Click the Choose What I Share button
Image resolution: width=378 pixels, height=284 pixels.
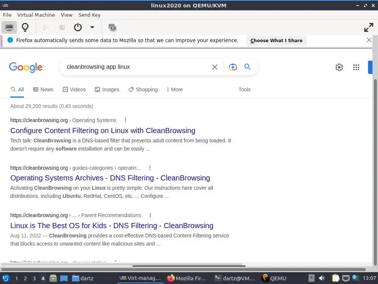276,41
